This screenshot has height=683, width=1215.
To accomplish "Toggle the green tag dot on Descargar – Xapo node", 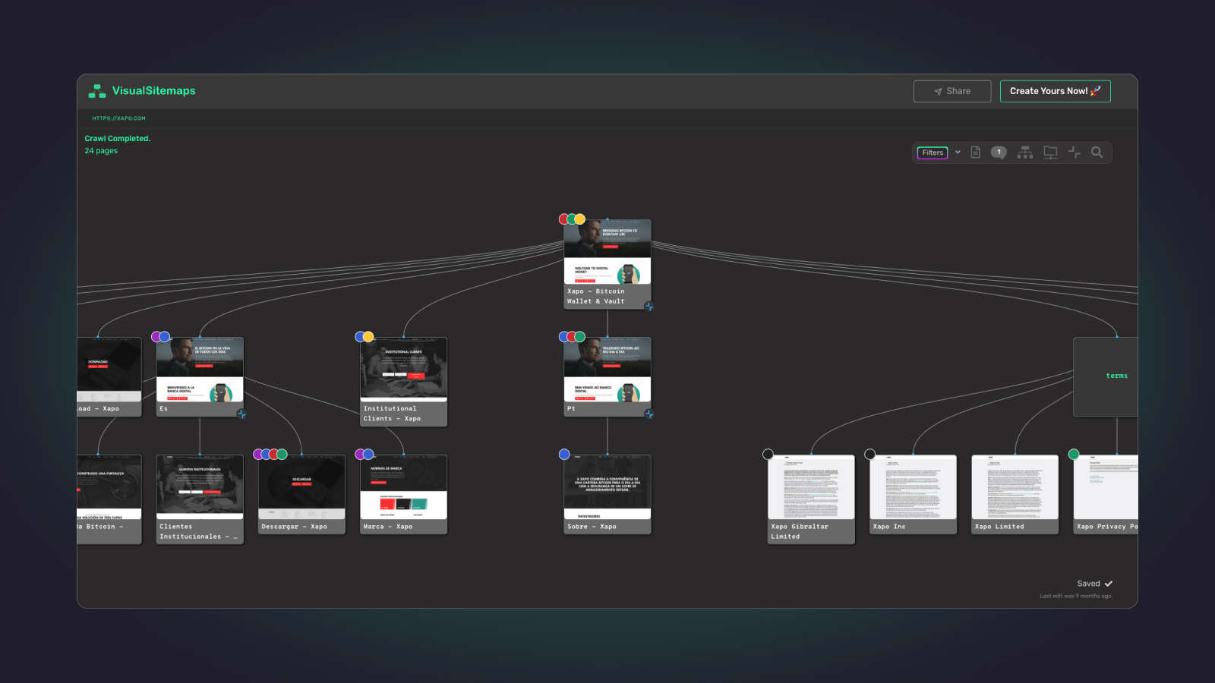I will tap(282, 454).
